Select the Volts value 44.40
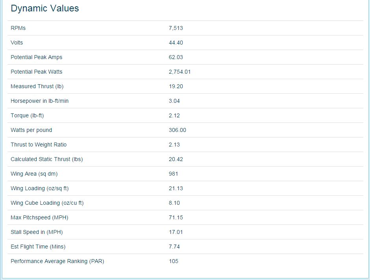This screenshot has width=370, height=280. click(176, 43)
